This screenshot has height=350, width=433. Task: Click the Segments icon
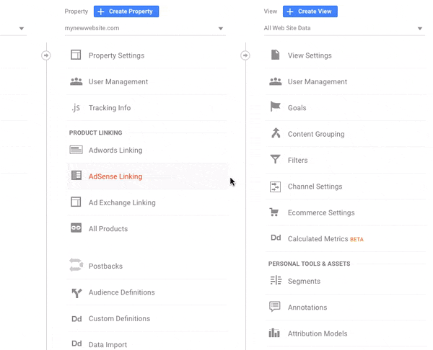276,280
